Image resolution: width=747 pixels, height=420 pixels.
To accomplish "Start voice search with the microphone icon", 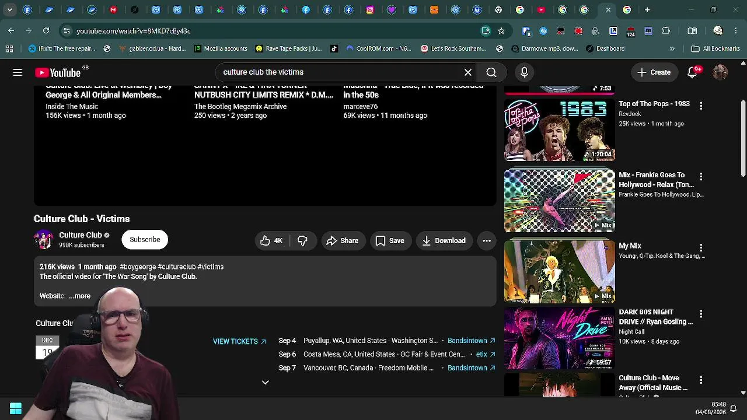I will tap(524, 72).
